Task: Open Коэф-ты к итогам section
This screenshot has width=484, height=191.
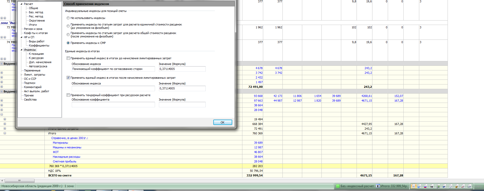Action: 36,33
